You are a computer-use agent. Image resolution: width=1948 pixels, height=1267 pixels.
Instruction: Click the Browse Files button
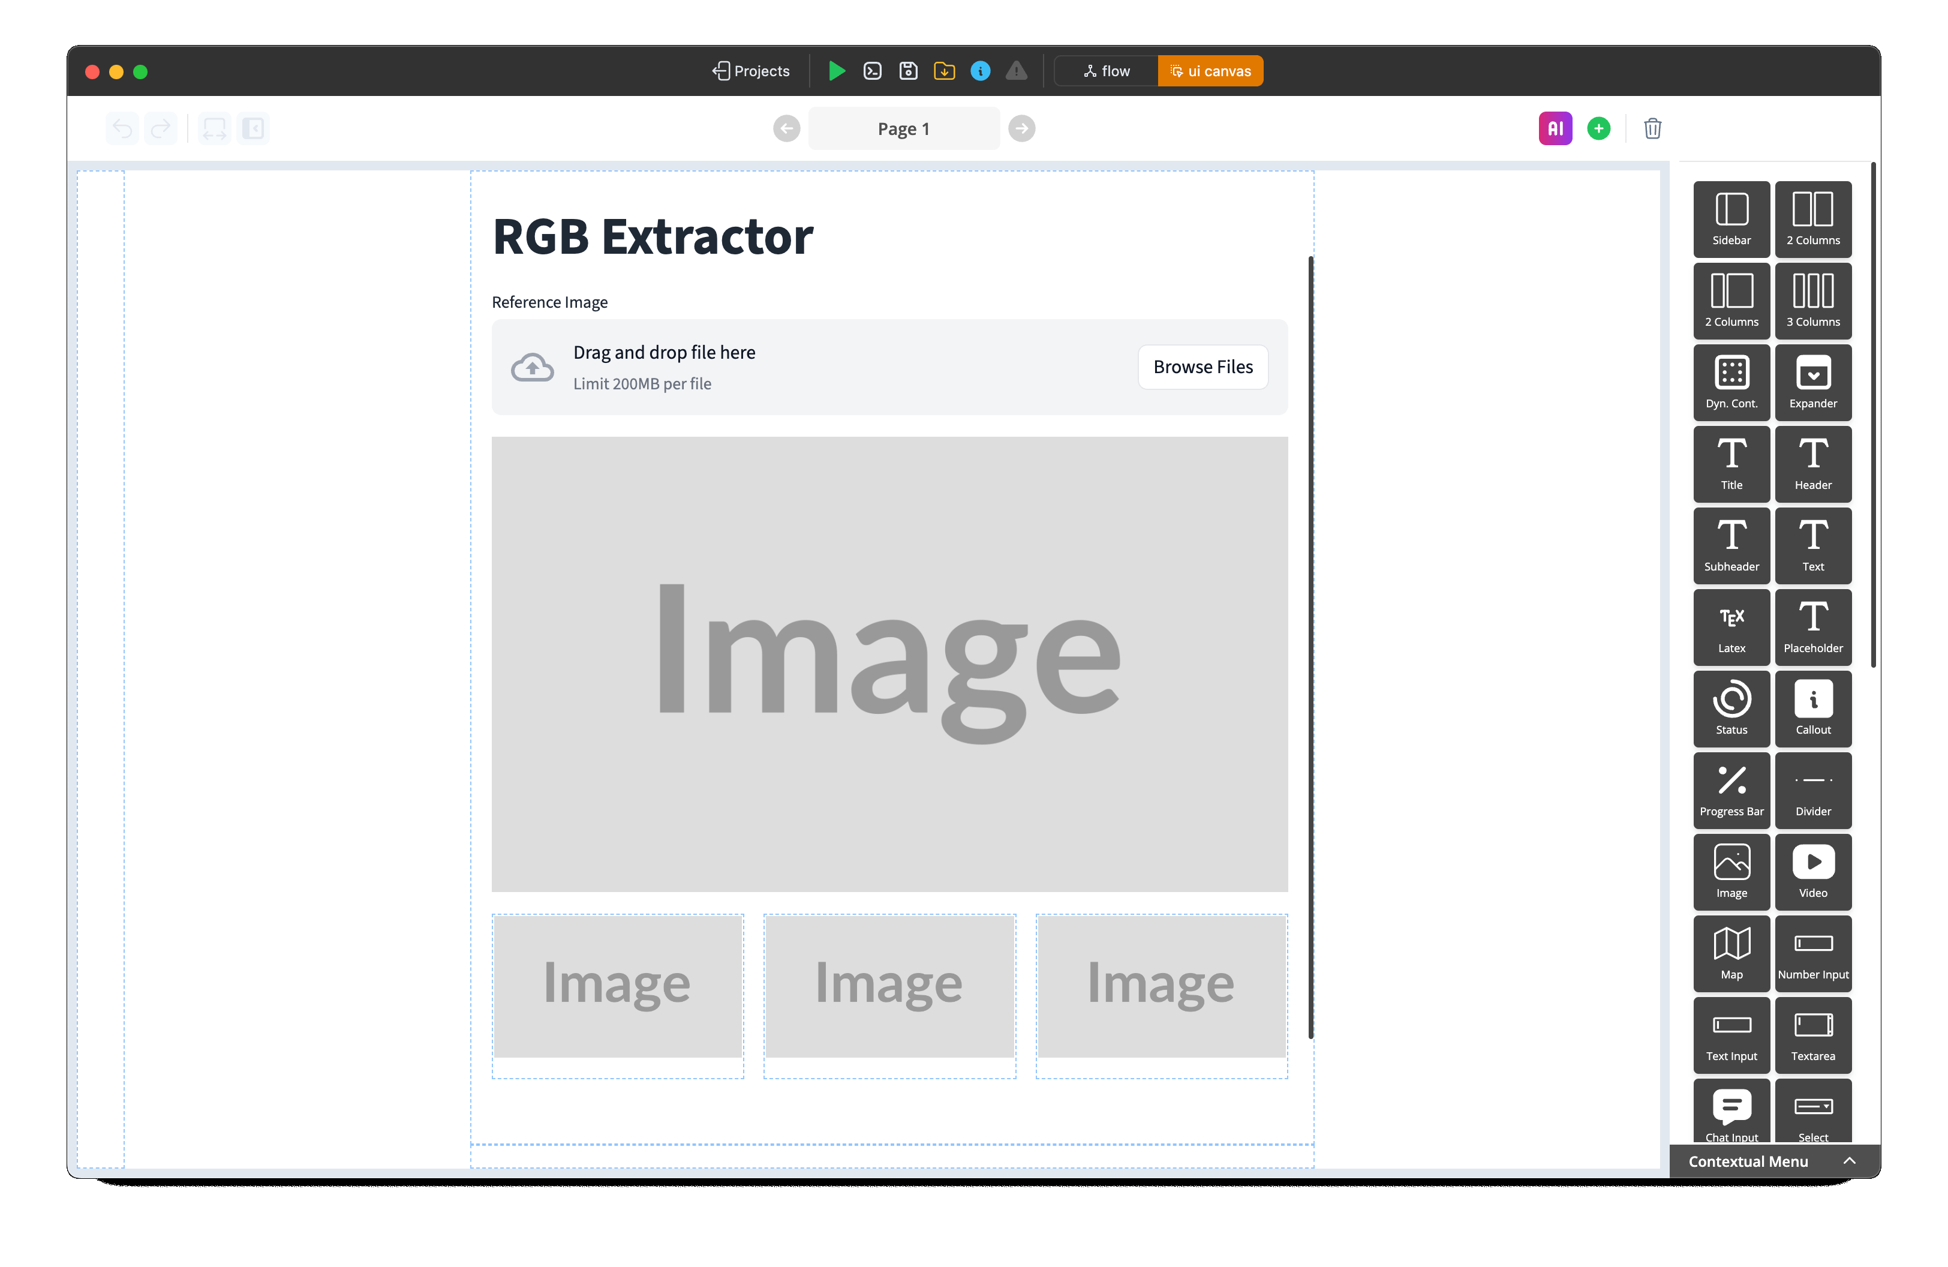pyautogui.click(x=1203, y=367)
